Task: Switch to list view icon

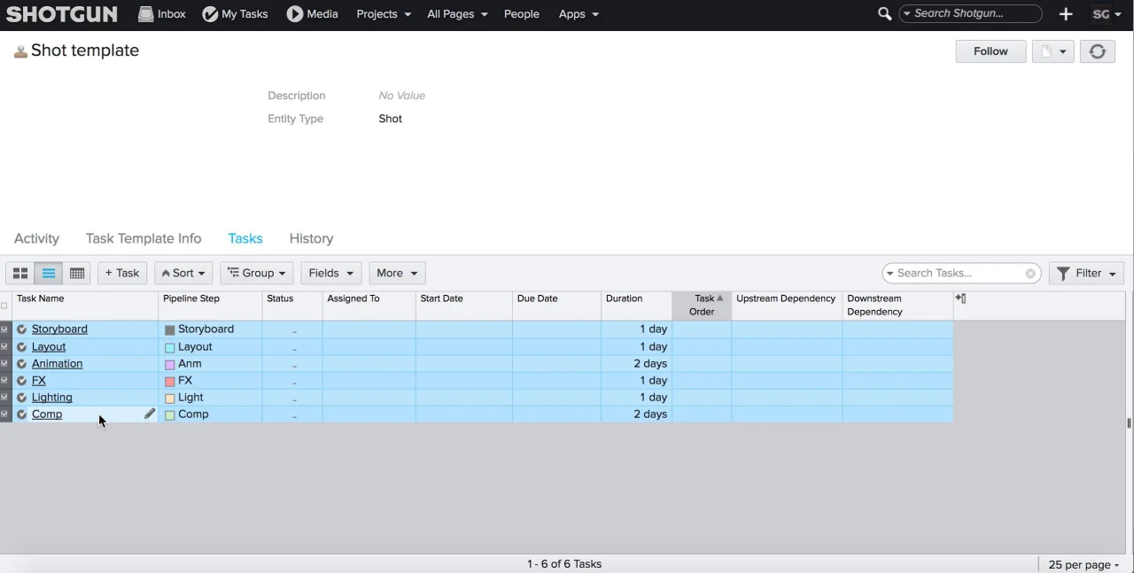Action: pyautogui.click(x=49, y=274)
